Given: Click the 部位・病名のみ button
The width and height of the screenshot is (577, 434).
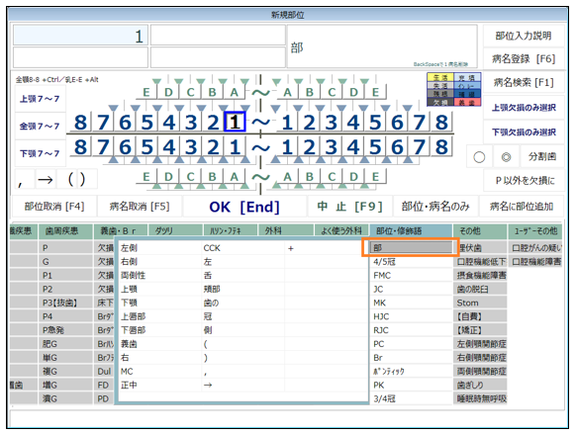Looking at the screenshot, I should pos(435,207).
